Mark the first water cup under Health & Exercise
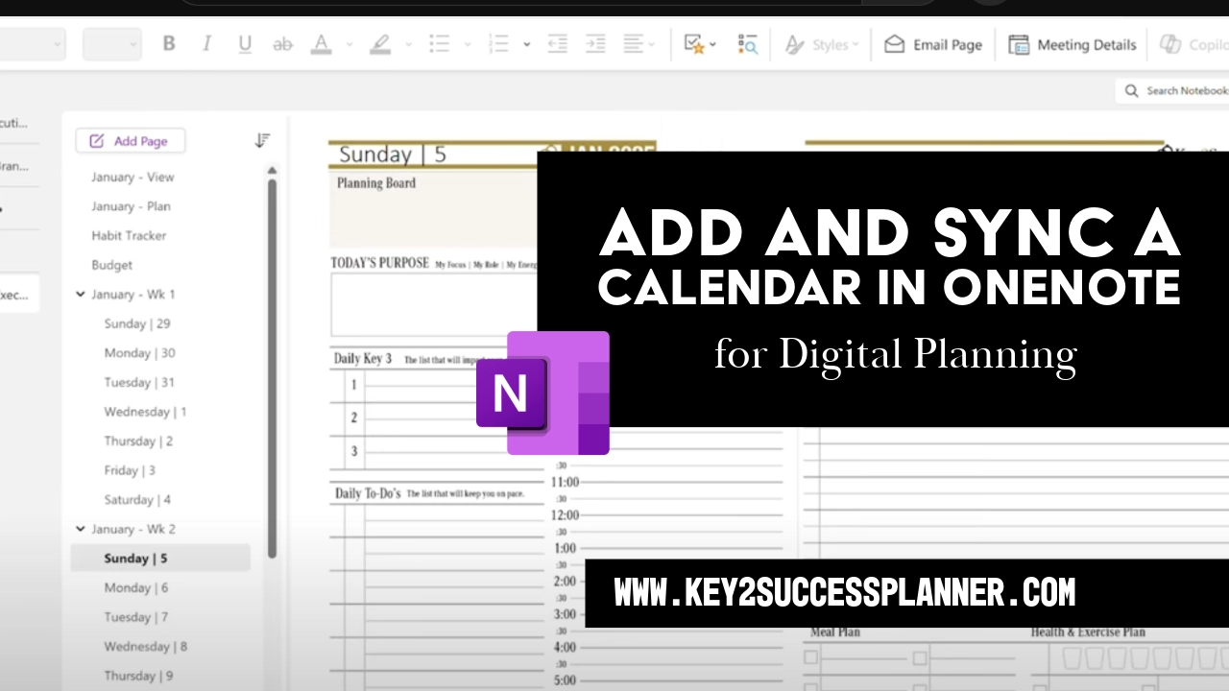The width and height of the screenshot is (1229, 691). coord(1071,658)
